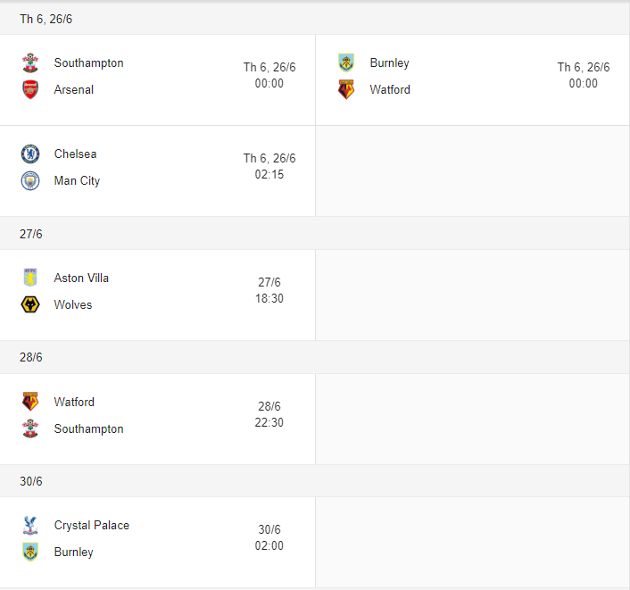Screen dimensions: 630x590
Task: Click the Aston Villa team crest
Action: [x=30, y=278]
